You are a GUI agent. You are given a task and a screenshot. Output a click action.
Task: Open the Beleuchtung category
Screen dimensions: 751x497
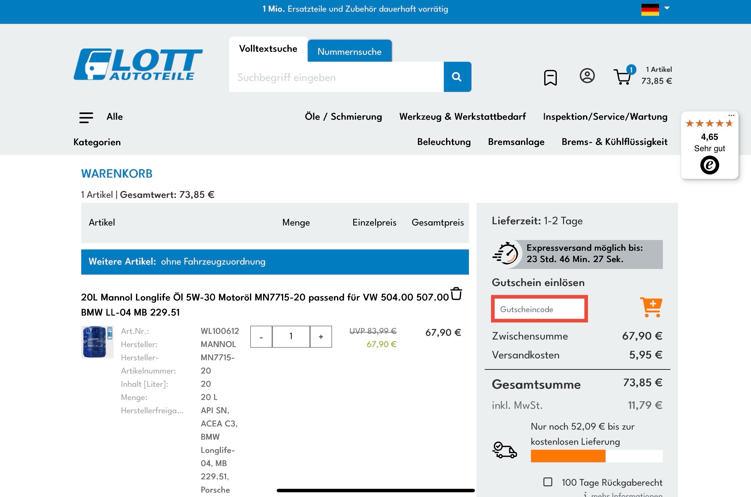[x=444, y=142]
